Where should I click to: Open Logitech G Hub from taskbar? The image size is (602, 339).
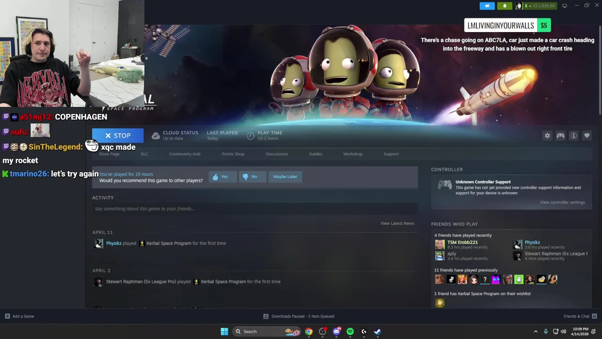364,331
